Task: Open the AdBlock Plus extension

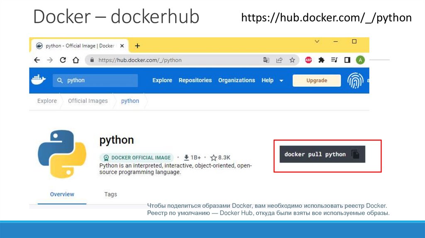Action: click(308, 60)
